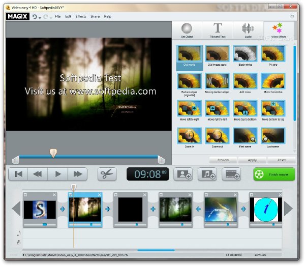Click the rewind button

coord(38,174)
